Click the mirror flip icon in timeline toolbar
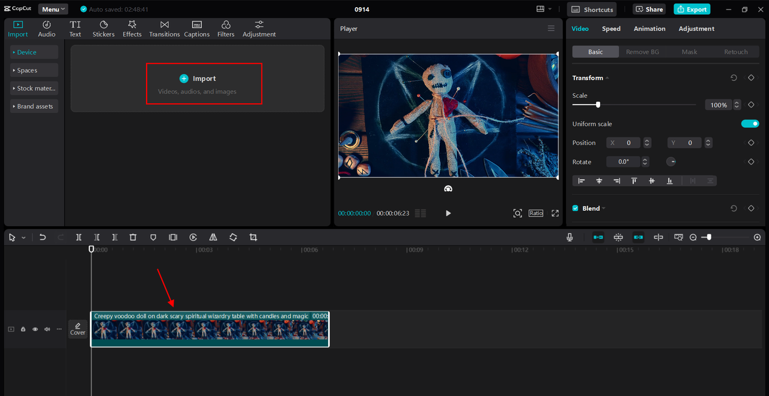Viewport: 769px width, 396px height. coord(213,238)
